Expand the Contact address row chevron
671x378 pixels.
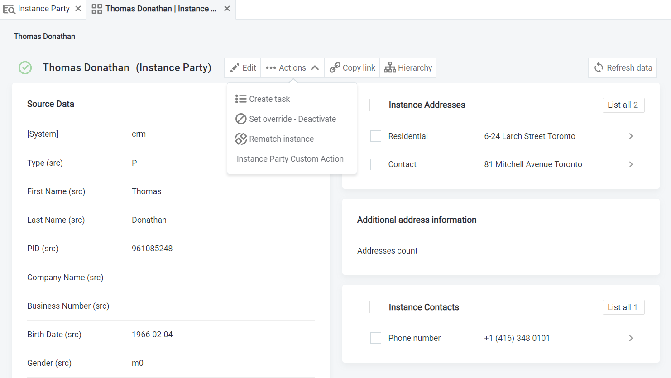point(631,164)
